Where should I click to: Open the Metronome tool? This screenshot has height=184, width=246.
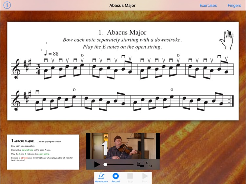point(101,178)
